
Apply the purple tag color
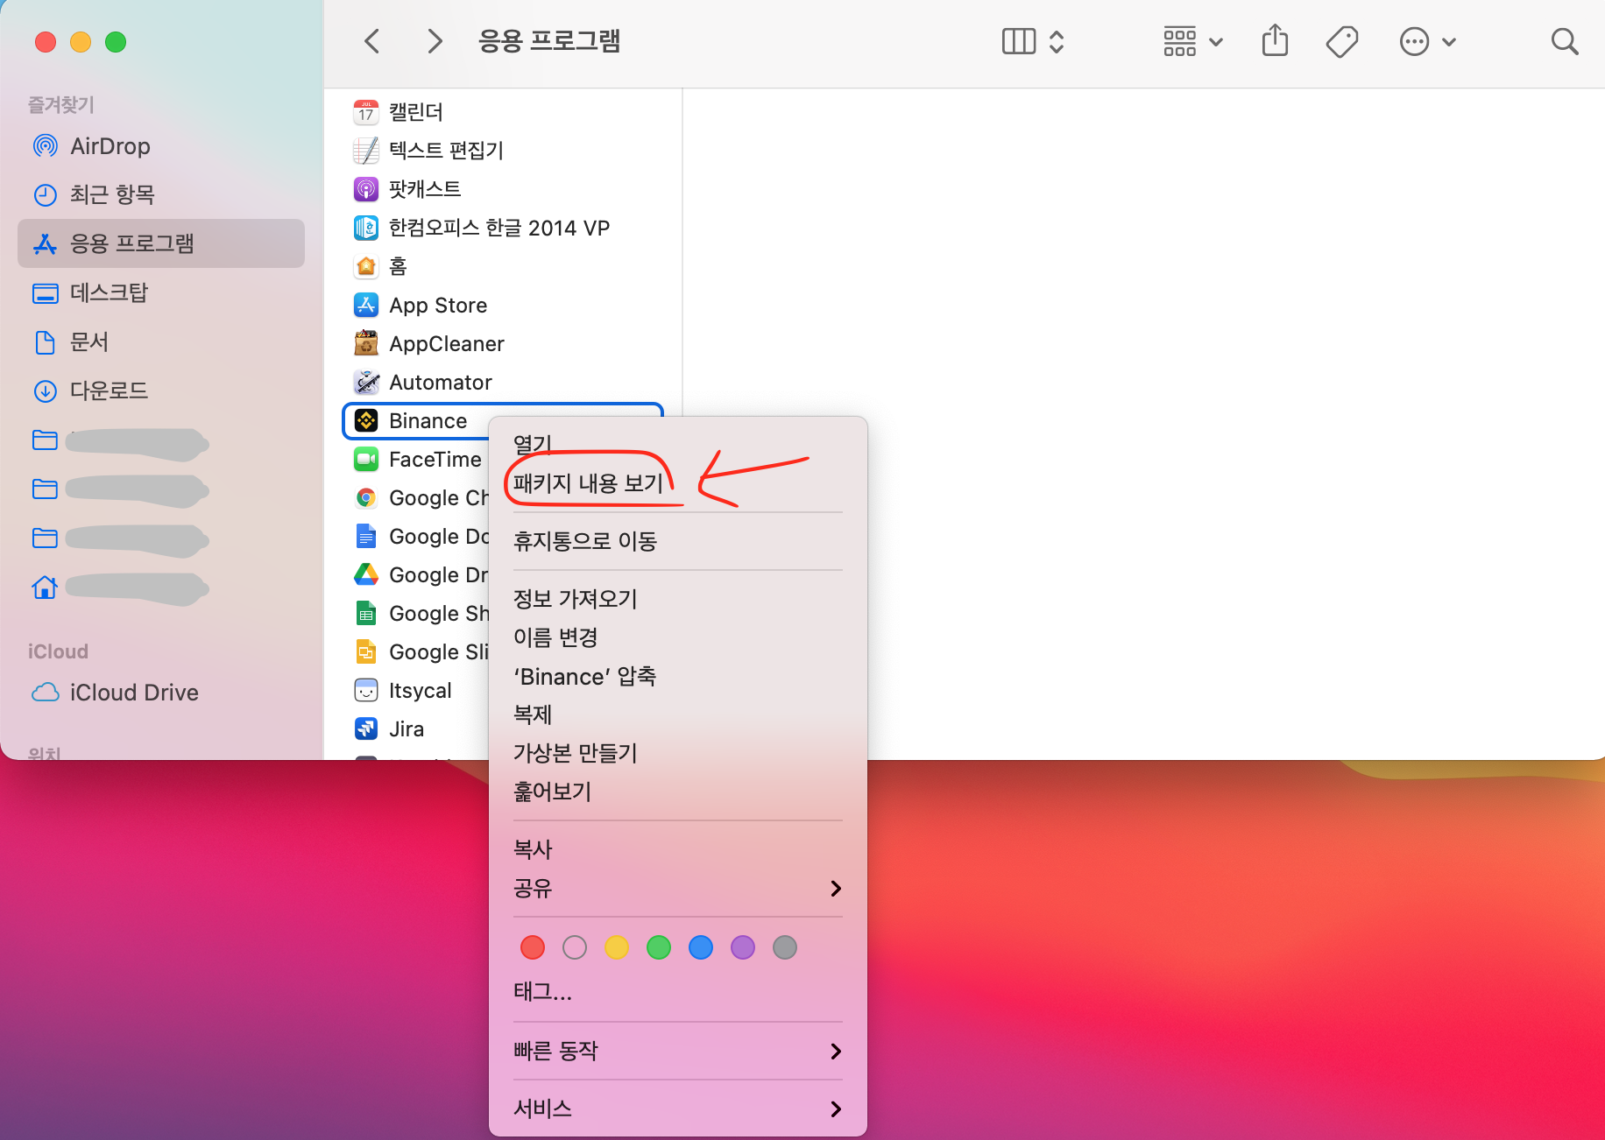pyautogui.click(x=743, y=947)
